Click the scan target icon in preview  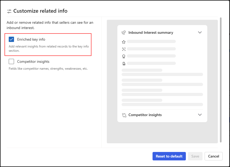click(x=124, y=49)
